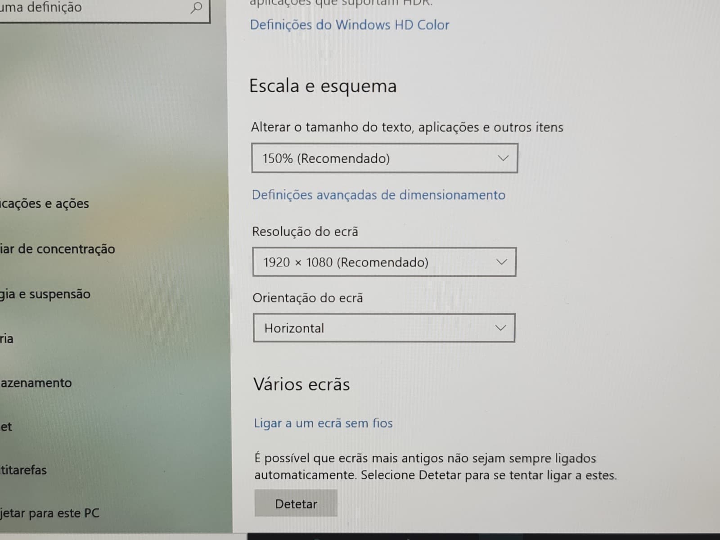Click the 'Vários ecrãs' heading
720x540 pixels.
pyautogui.click(x=301, y=384)
